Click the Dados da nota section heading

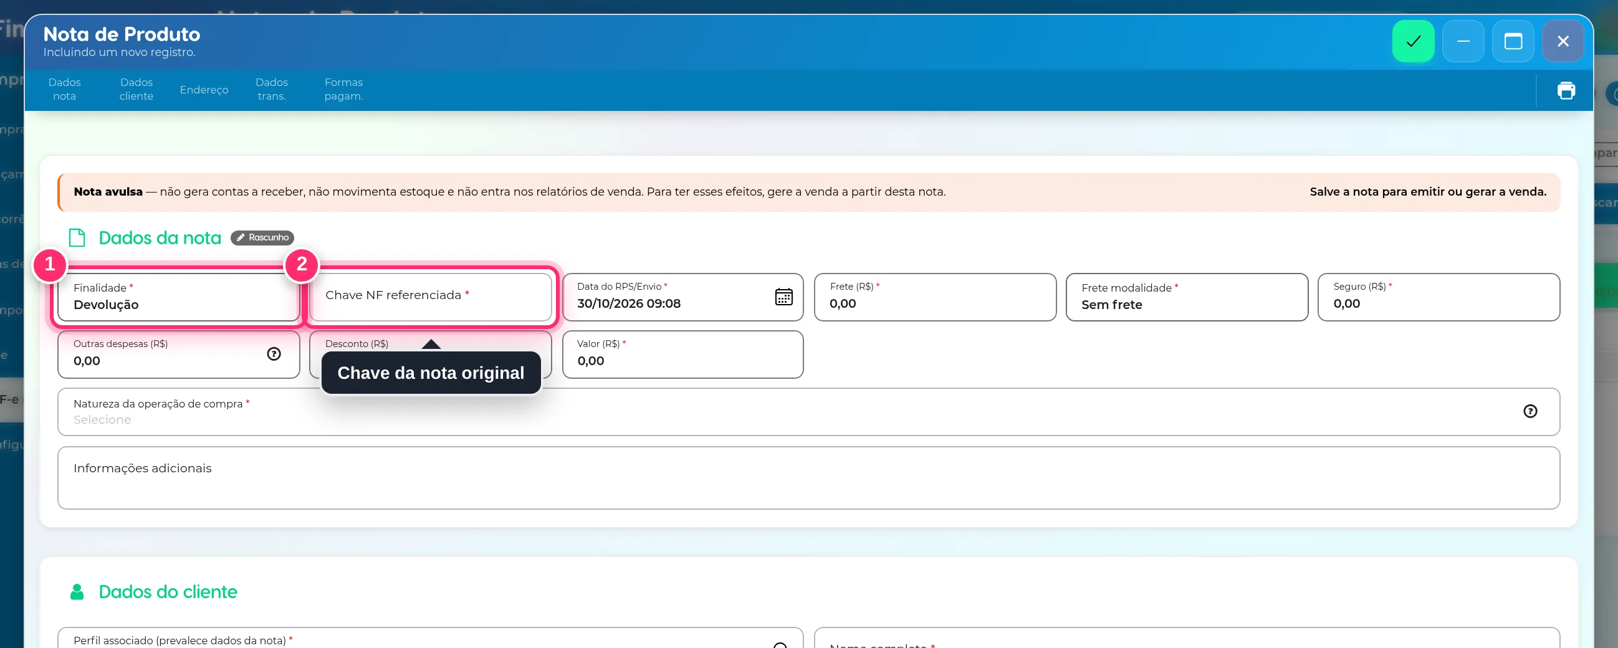tap(160, 238)
